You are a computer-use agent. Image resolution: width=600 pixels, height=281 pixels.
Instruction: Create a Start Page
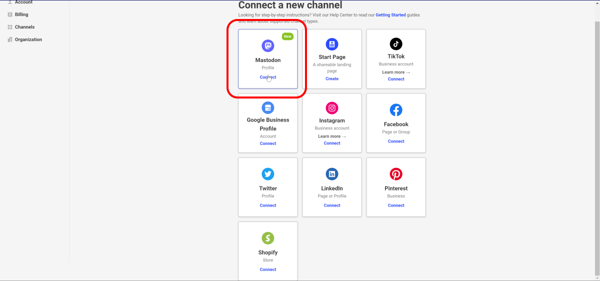(332, 78)
